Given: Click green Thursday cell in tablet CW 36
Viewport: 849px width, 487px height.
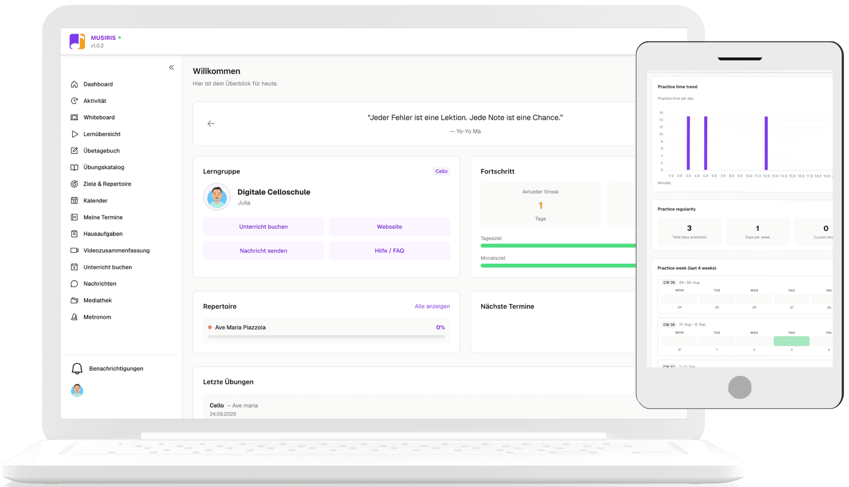Looking at the screenshot, I should (x=791, y=341).
